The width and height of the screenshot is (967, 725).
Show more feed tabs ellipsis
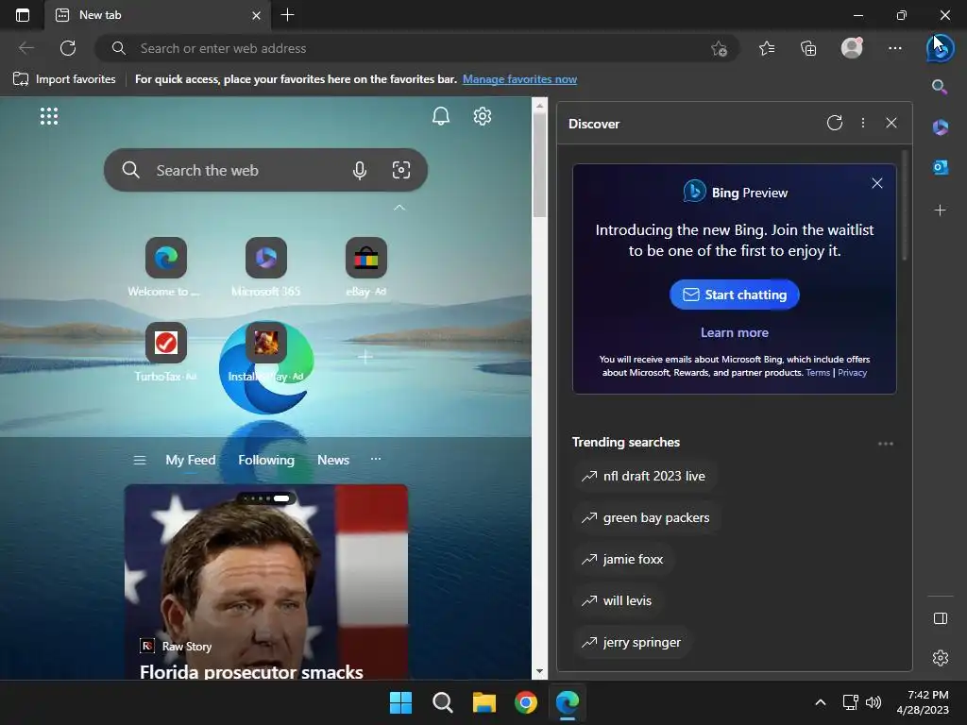[376, 459]
